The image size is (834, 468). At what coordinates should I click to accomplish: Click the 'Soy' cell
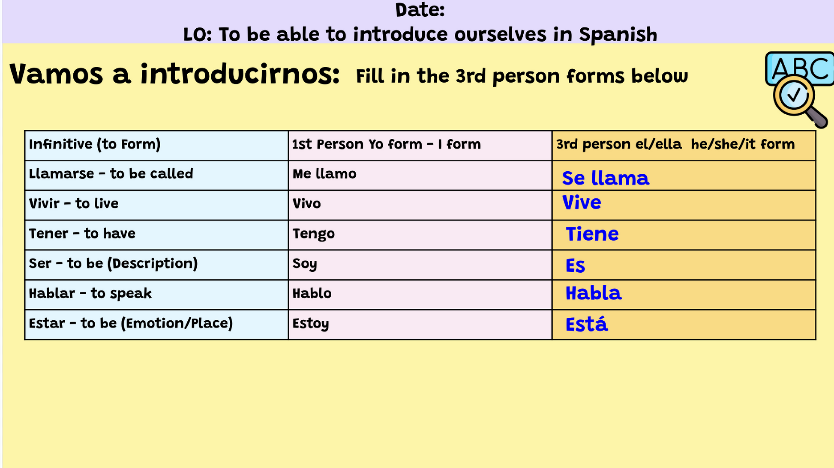(x=420, y=265)
